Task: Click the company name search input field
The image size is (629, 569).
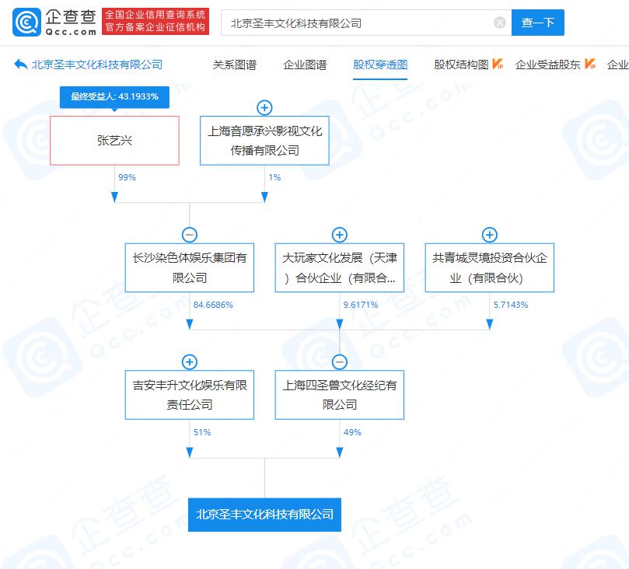Action: coord(358,23)
